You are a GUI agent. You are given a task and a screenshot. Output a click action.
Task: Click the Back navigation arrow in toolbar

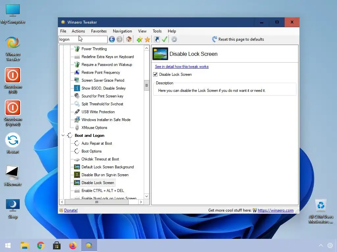pos(112,39)
